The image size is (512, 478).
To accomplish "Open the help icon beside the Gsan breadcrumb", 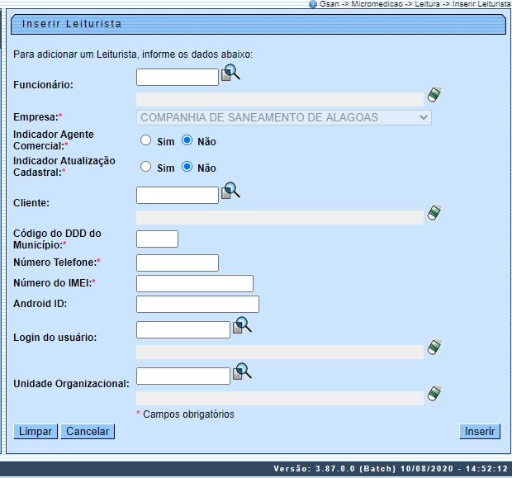I will [x=313, y=4].
